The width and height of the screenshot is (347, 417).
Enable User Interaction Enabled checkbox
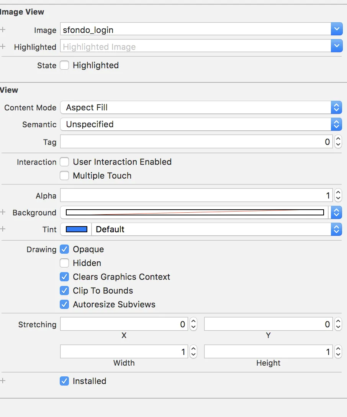[65, 162]
